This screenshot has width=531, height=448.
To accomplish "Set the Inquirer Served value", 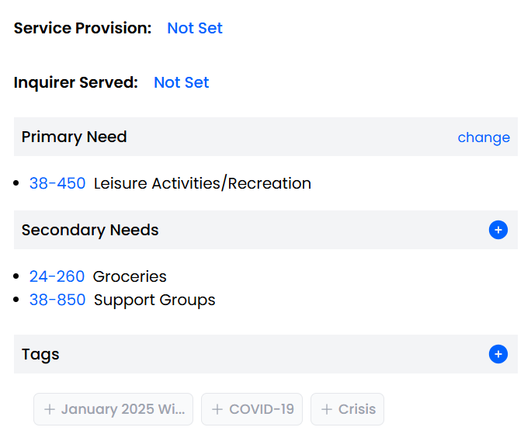I will (x=182, y=82).
